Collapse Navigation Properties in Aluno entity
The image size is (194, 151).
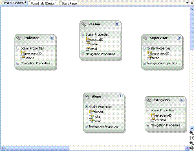(x=86, y=126)
